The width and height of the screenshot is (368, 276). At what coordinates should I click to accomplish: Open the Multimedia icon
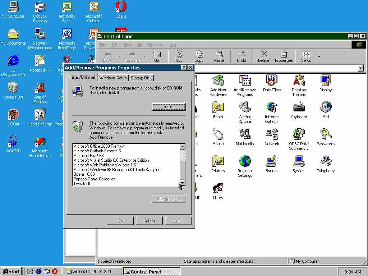click(x=245, y=137)
